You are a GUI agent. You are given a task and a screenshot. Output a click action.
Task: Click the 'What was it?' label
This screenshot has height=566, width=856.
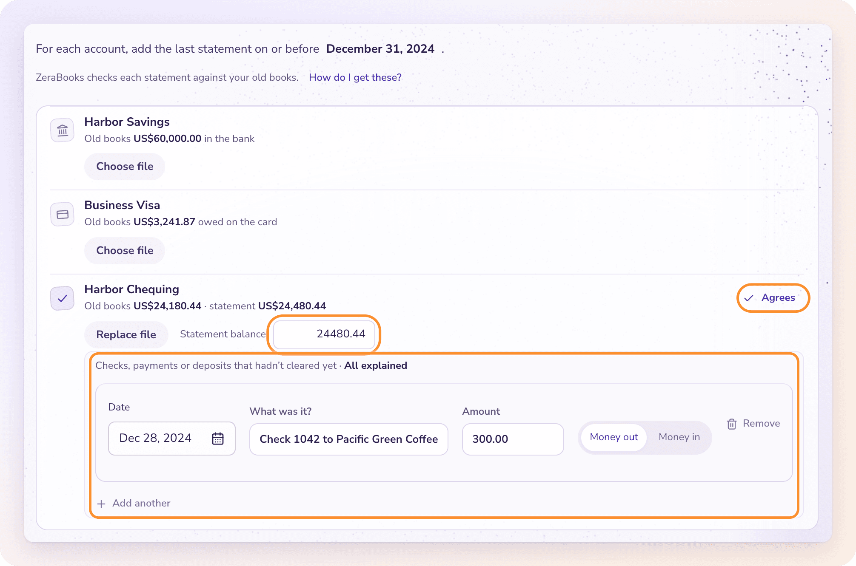pos(280,411)
